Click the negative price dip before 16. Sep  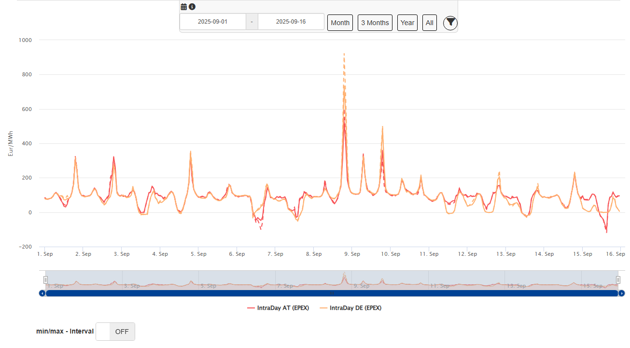tap(606, 232)
